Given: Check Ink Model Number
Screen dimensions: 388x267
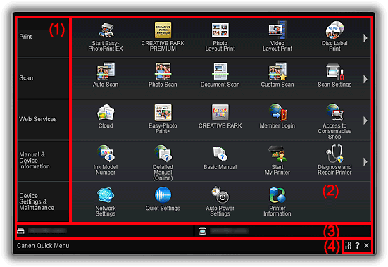Looking at the screenshot, I should click(106, 161).
